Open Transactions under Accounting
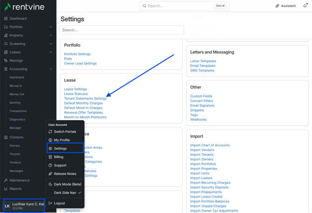Viewport: 312px width, 213px height. (18, 111)
